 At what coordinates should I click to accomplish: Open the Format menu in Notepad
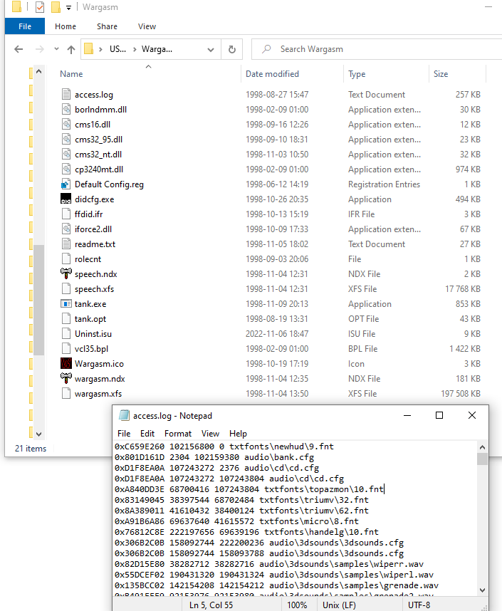178,434
